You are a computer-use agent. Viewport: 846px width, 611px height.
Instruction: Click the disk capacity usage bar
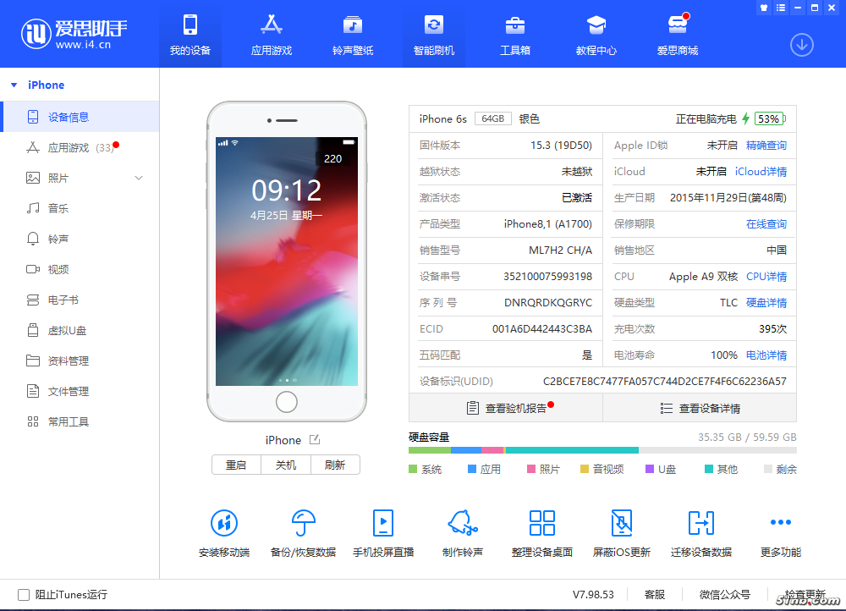point(602,450)
